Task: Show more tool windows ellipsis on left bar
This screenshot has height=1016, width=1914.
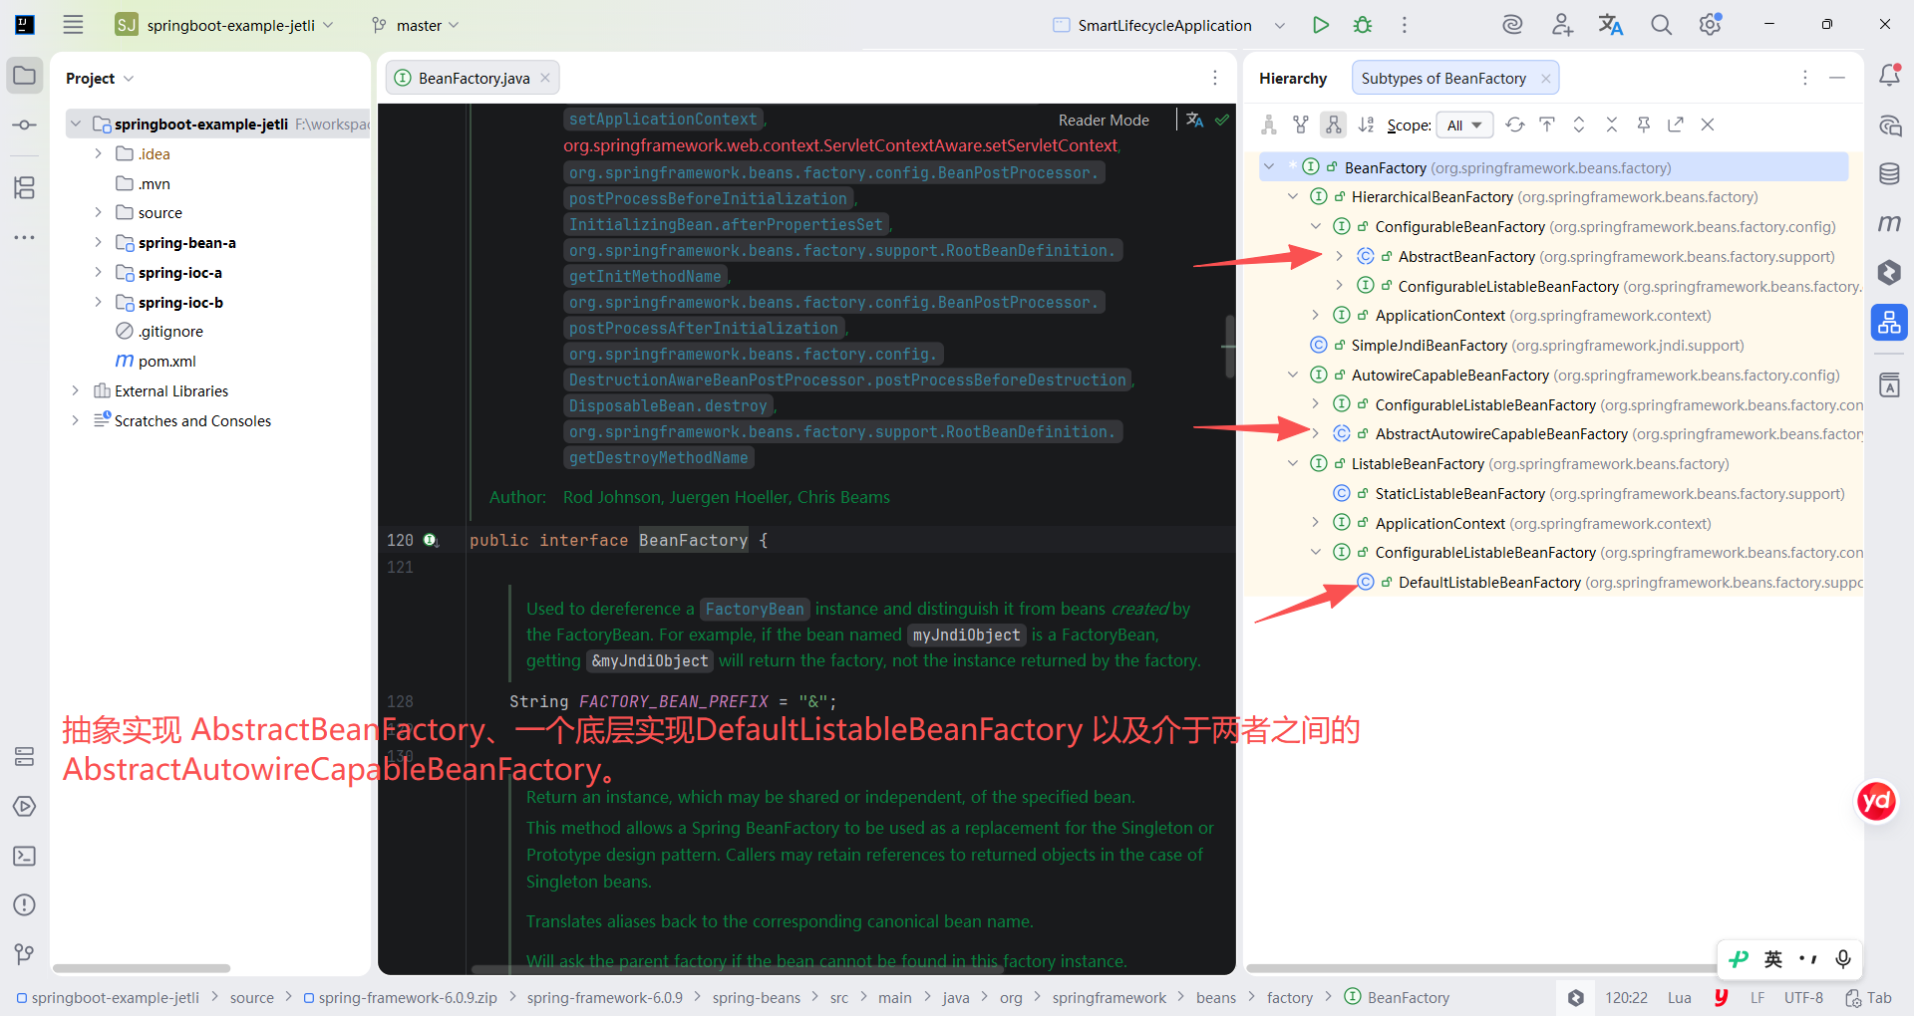Action: coord(25,237)
